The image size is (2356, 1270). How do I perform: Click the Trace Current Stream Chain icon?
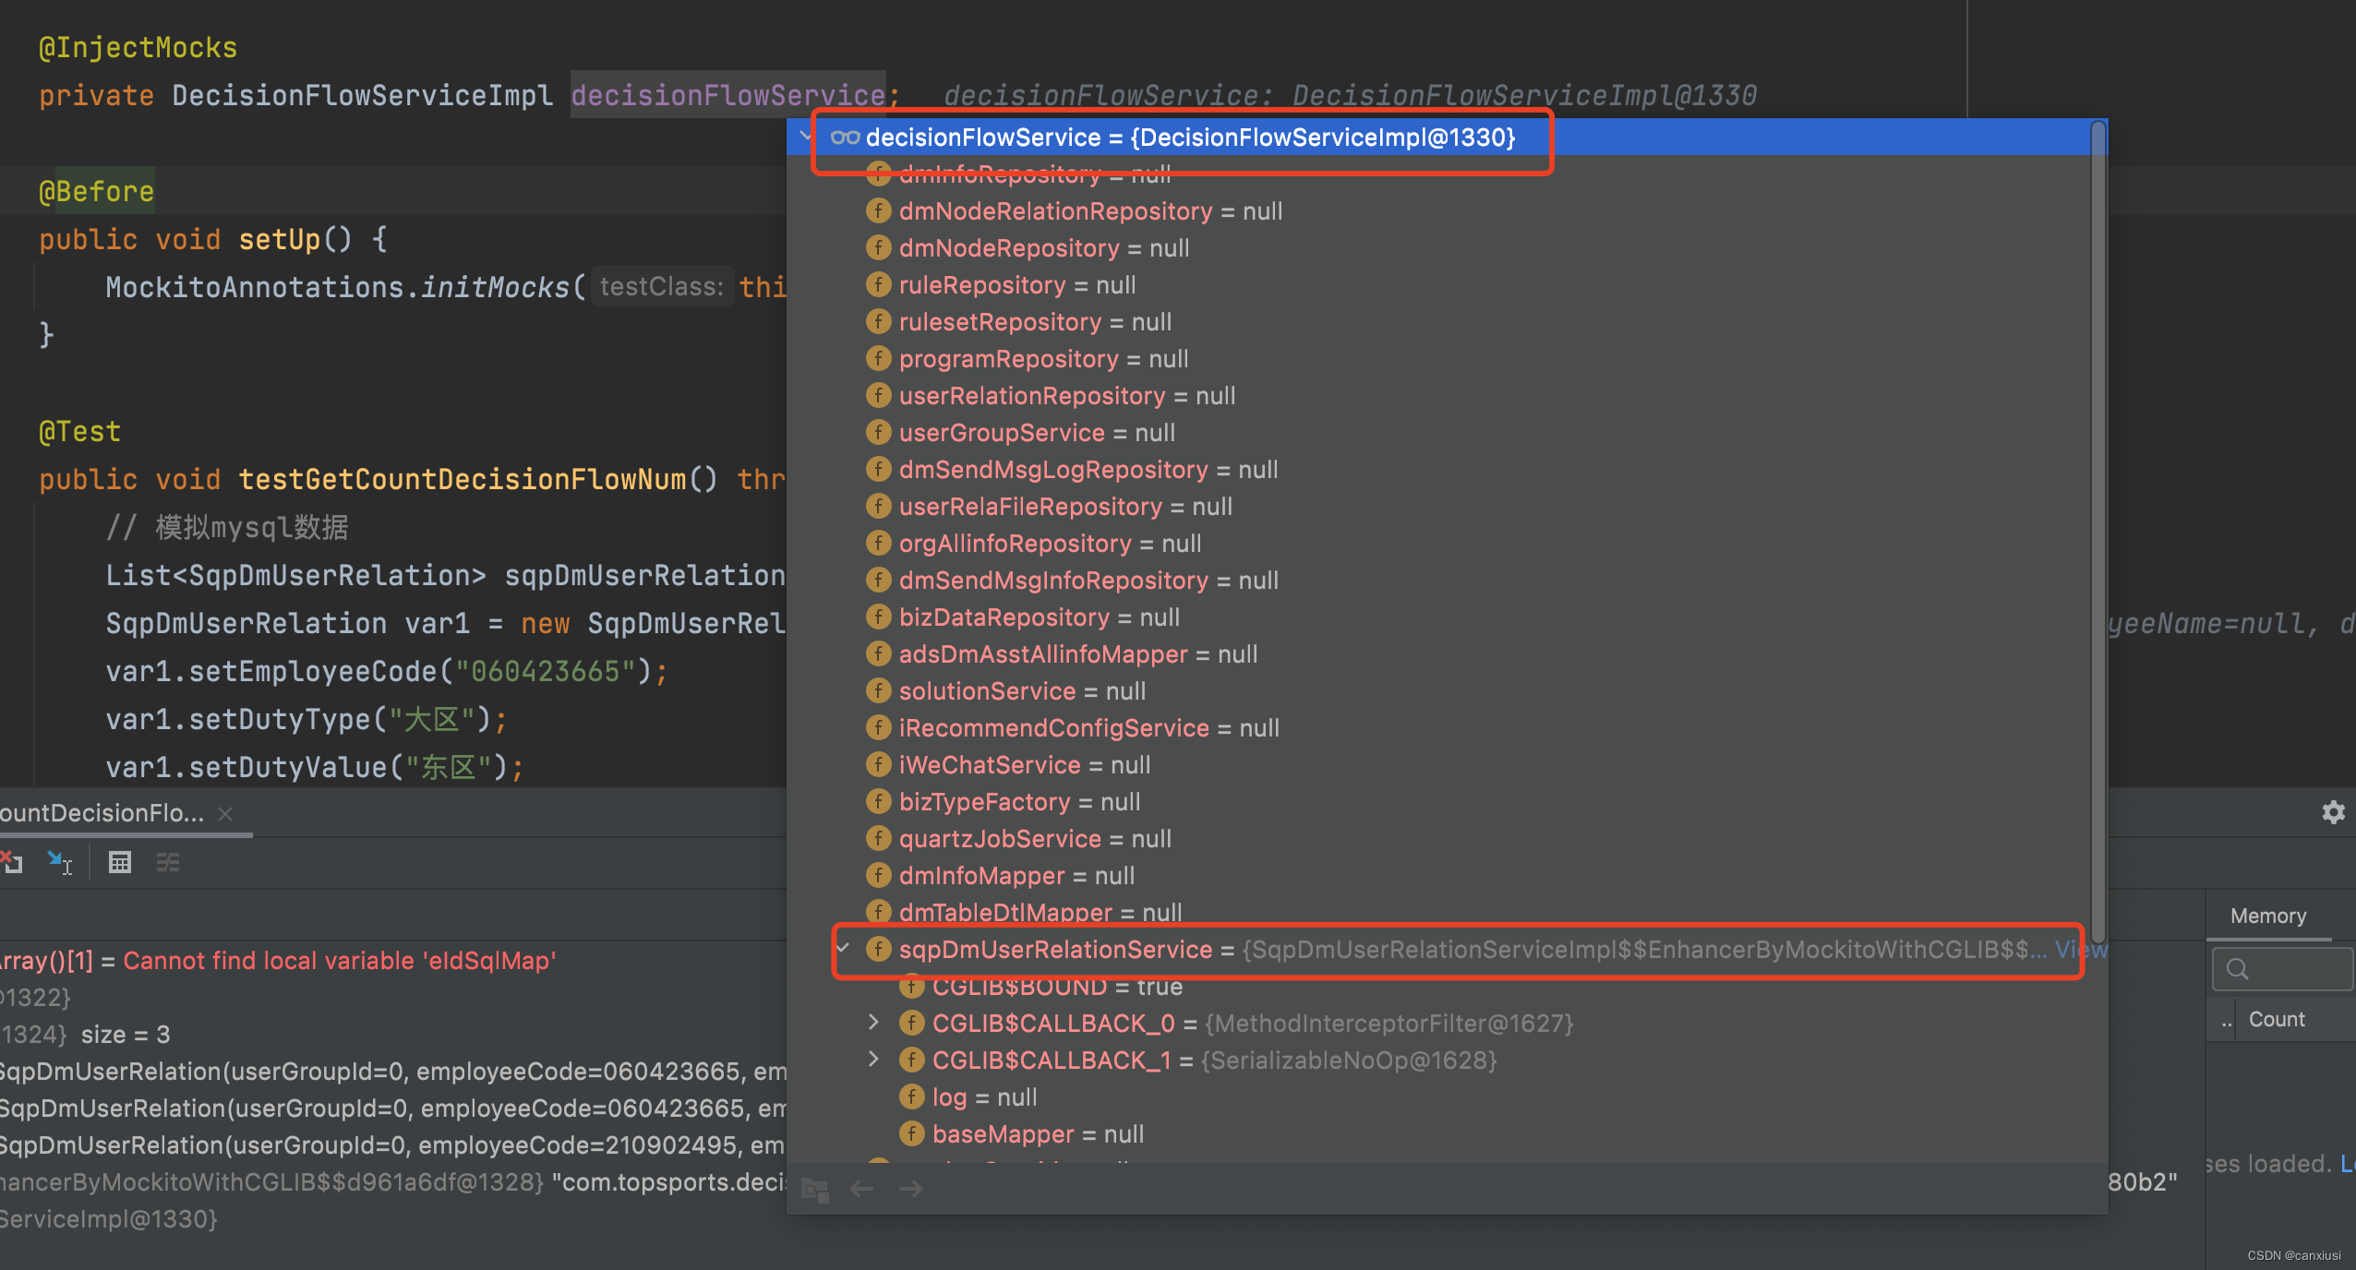[168, 862]
